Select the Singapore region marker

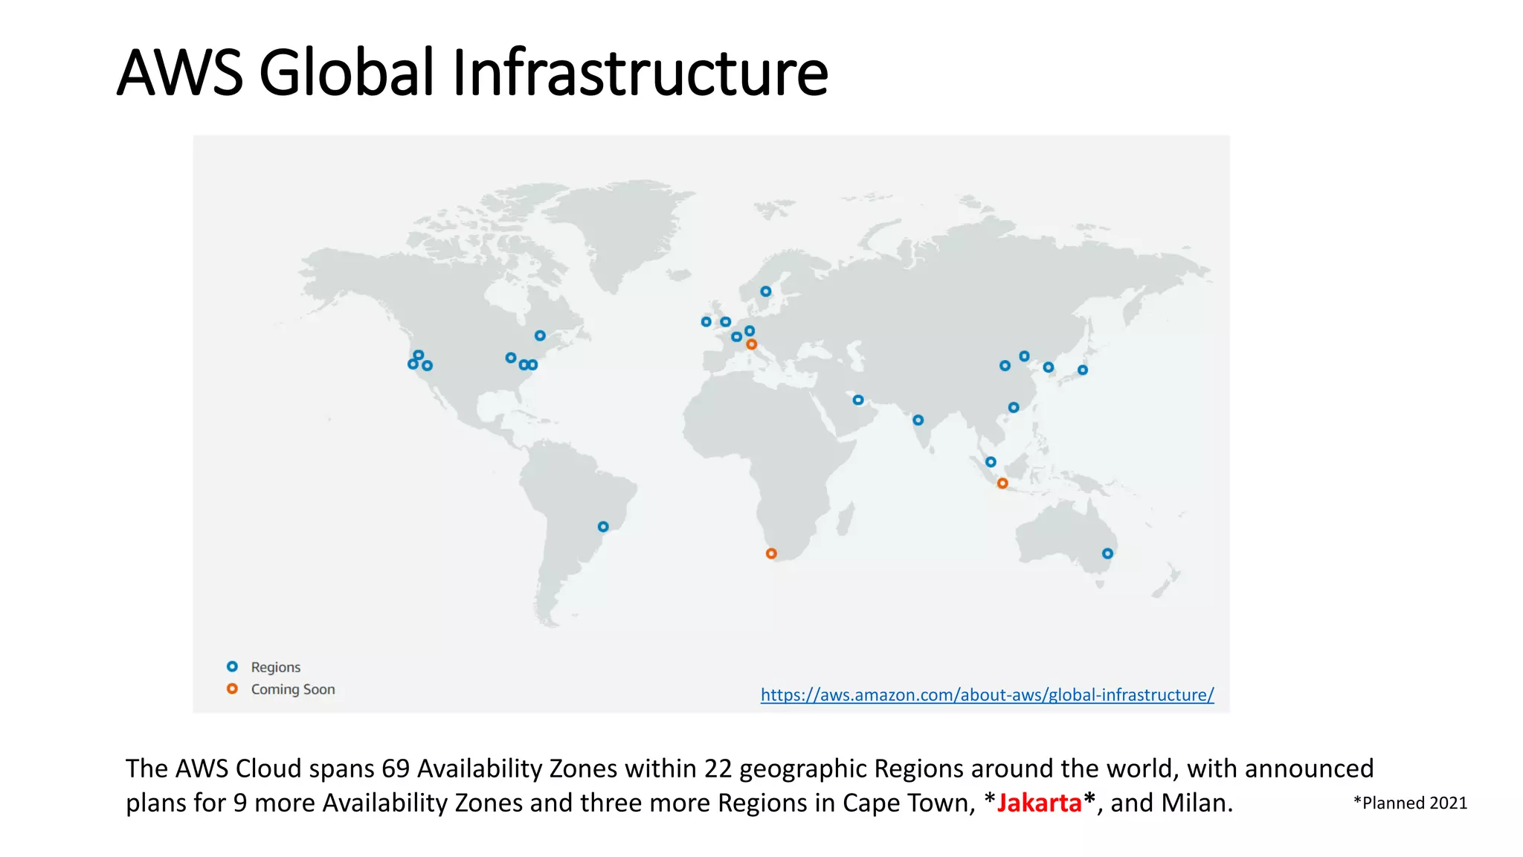[991, 462]
